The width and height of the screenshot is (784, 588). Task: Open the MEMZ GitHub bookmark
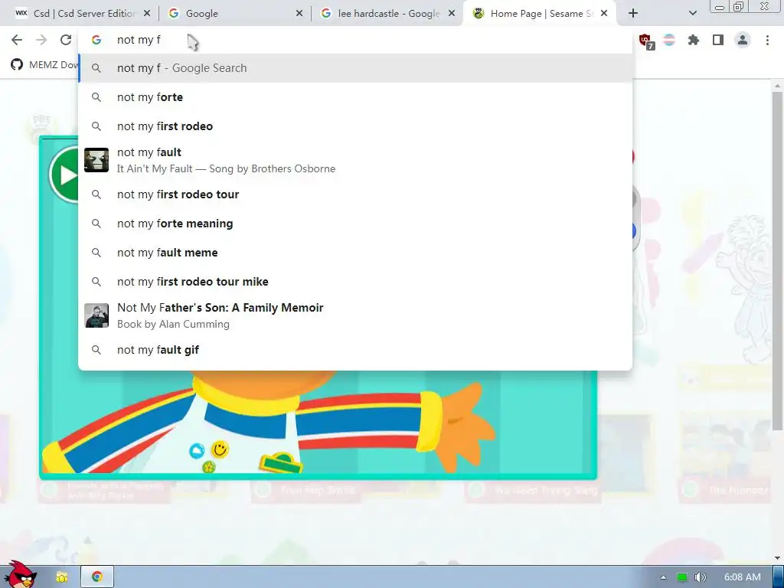(x=44, y=64)
